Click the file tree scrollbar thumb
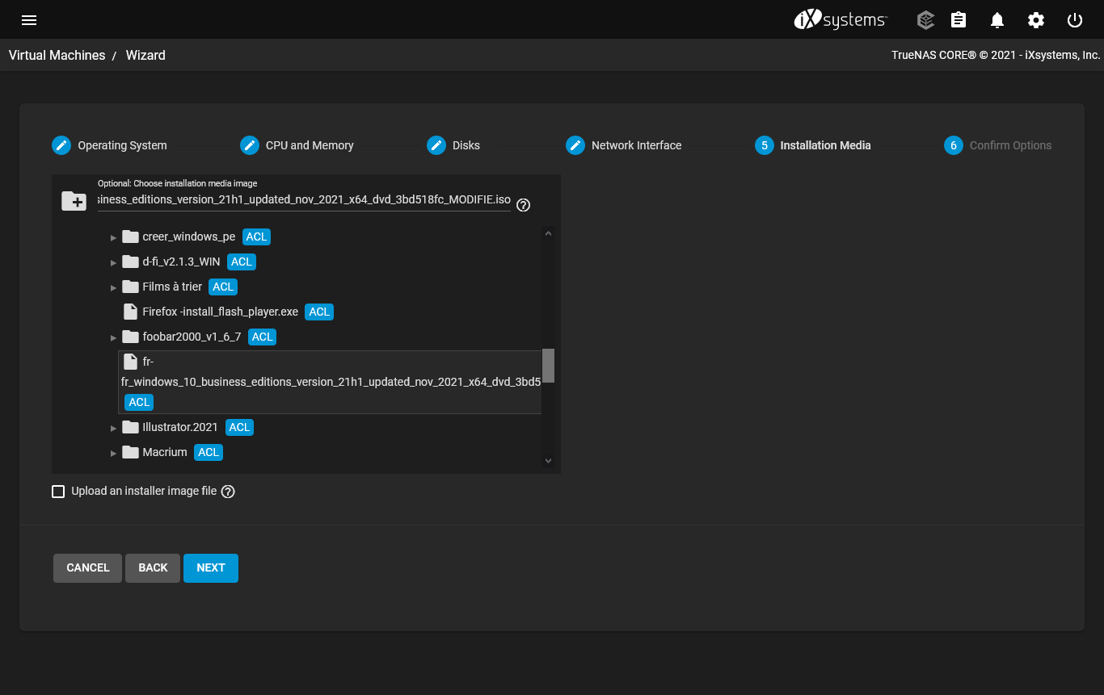This screenshot has height=695, width=1104. (x=548, y=366)
